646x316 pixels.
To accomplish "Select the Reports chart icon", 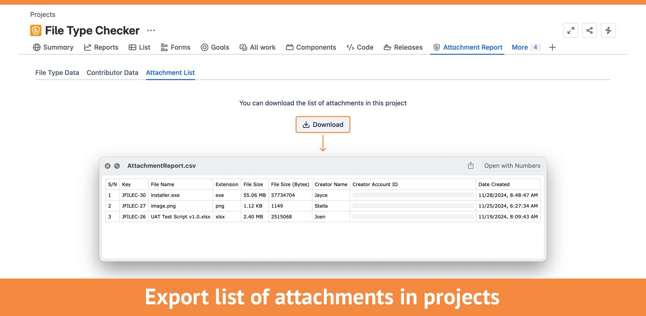I will (87, 47).
